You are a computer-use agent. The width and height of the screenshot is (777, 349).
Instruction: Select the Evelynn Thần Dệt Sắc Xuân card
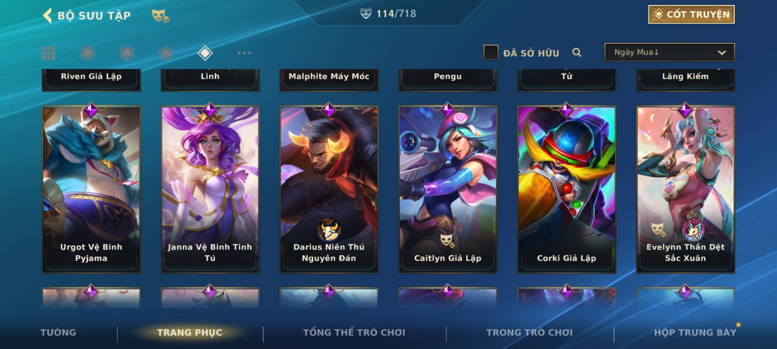point(686,189)
